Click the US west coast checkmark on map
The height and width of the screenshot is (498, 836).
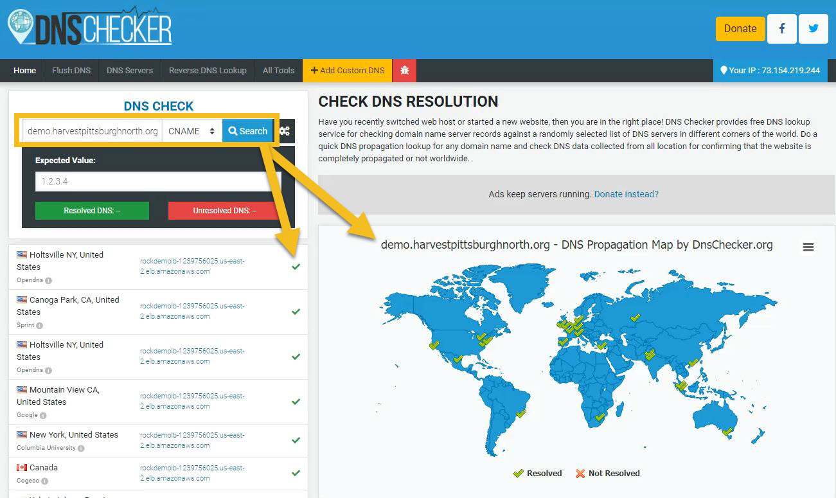tap(434, 345)
